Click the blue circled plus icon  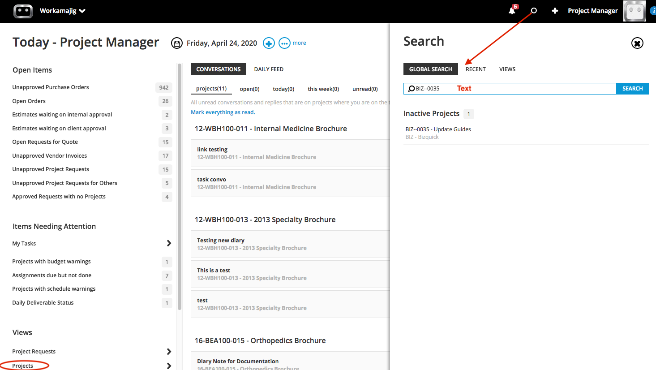click(x=269, y=43)
